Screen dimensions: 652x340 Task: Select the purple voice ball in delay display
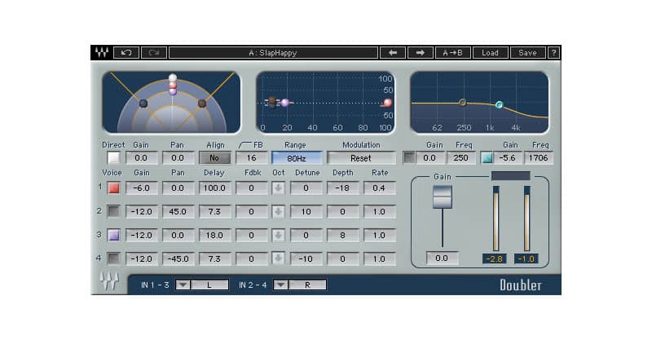[284, 103]
